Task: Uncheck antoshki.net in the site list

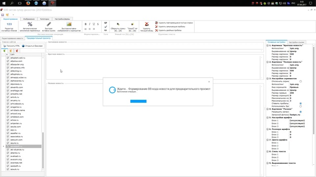Action: (x=8, y=94)
